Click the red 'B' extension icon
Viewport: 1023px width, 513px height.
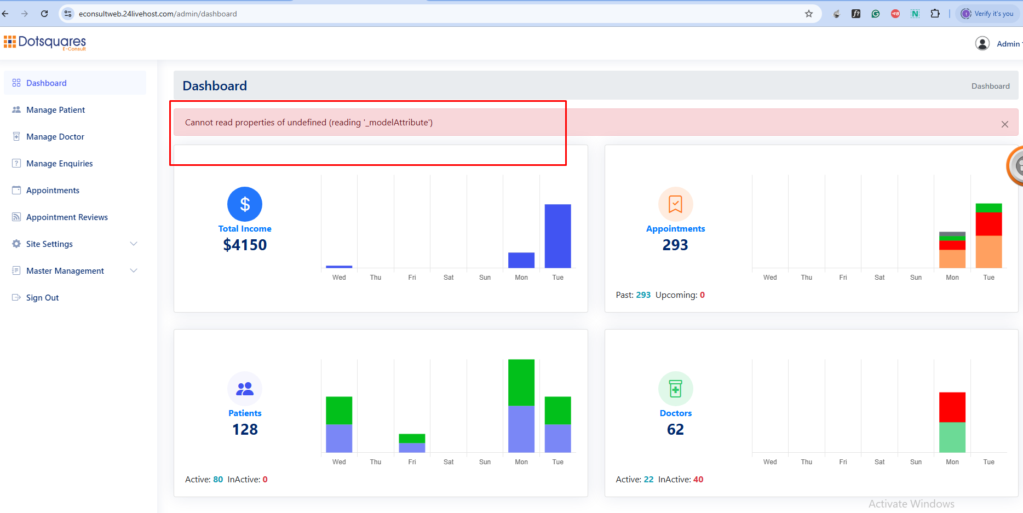tap(895, 14)
